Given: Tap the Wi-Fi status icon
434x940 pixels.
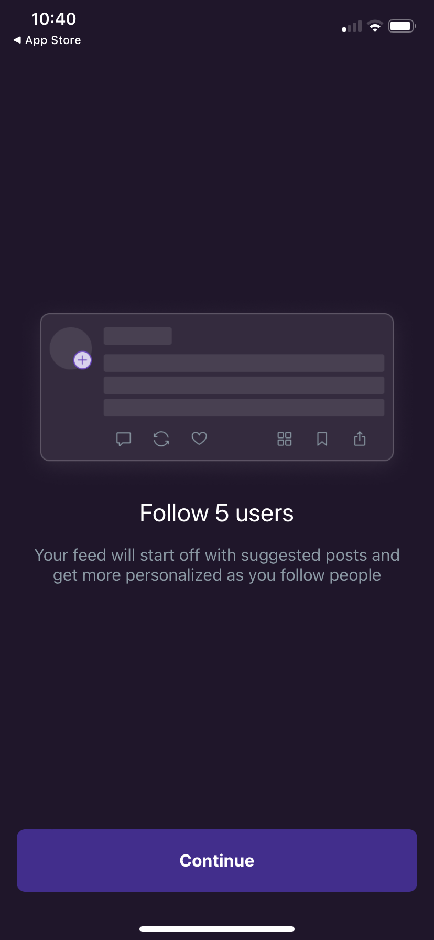Looking at the screenshot, I should (375, 26).
